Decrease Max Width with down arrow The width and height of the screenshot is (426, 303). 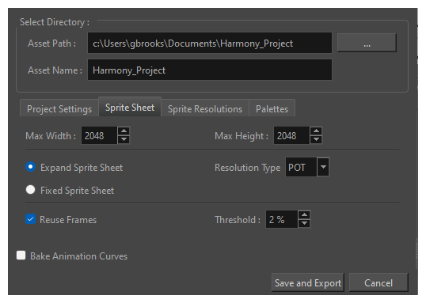point(124,139)
